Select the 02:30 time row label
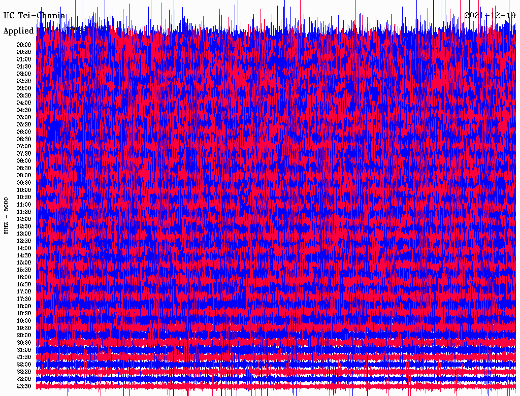The image size is (520, 396). [x=24, y=81]
